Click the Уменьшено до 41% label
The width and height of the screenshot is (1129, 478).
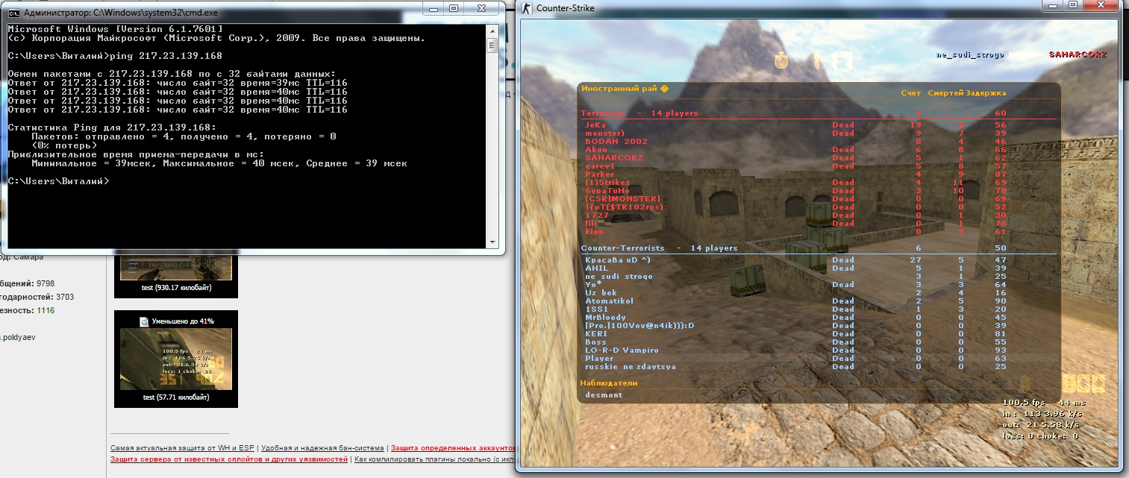tap(183, 321)
